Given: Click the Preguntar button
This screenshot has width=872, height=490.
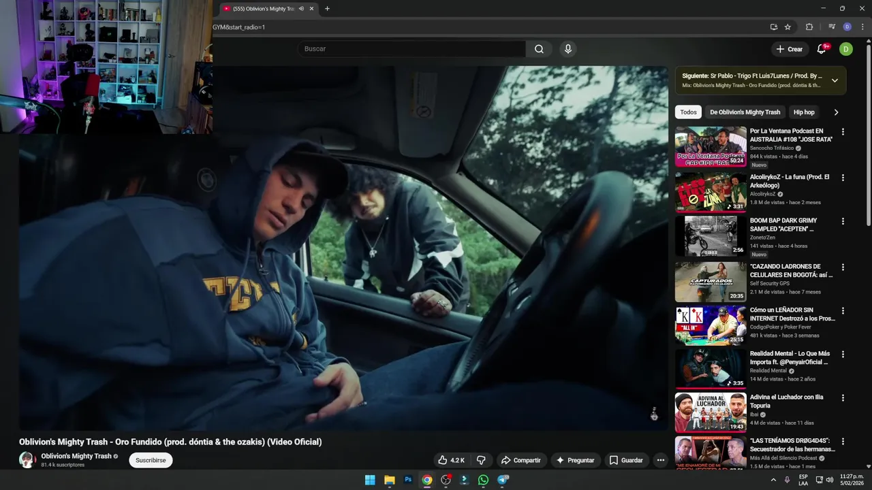Looking at the screenshot, I should pyautogui.click(x=576, y=460).
